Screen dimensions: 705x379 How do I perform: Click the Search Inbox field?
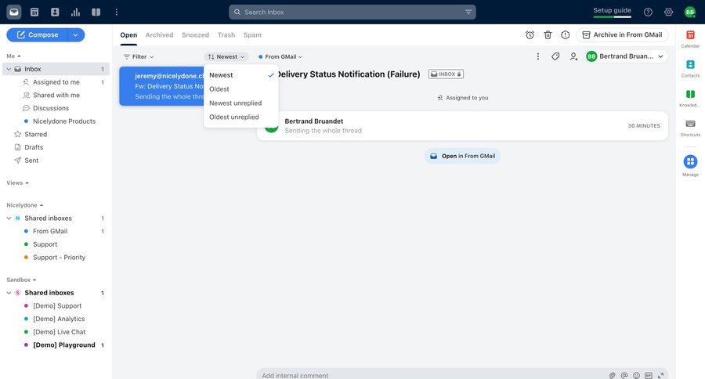352,13
